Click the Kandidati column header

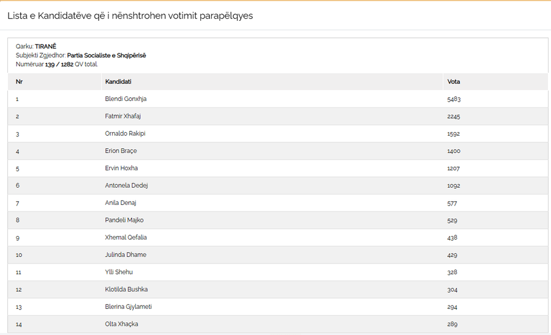[x=118, y=82]
